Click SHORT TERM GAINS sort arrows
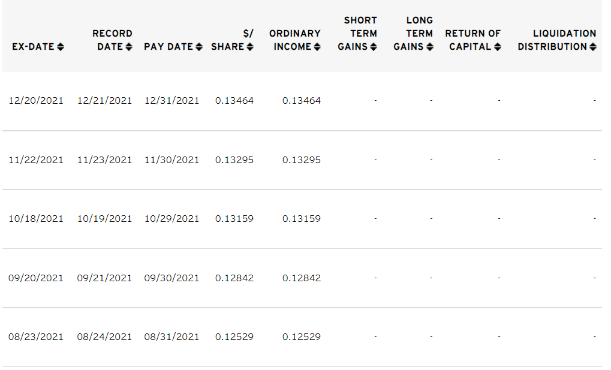 point(374,47)
